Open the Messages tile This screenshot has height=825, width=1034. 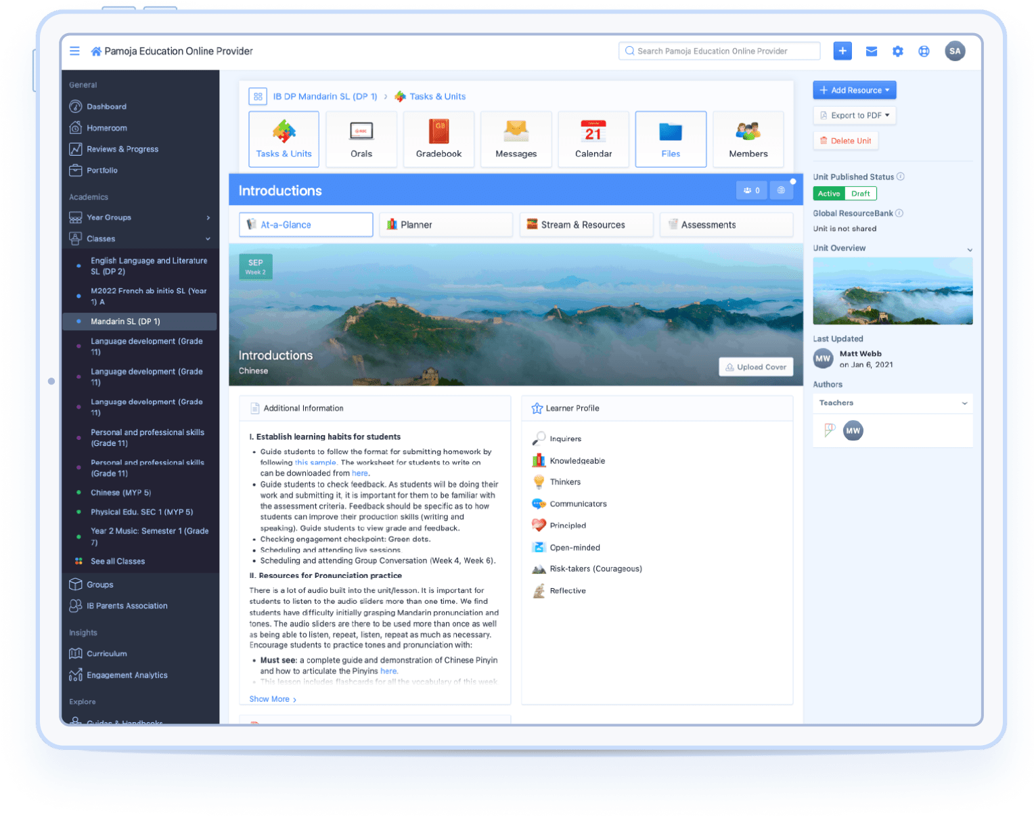[x=516, y=139]
